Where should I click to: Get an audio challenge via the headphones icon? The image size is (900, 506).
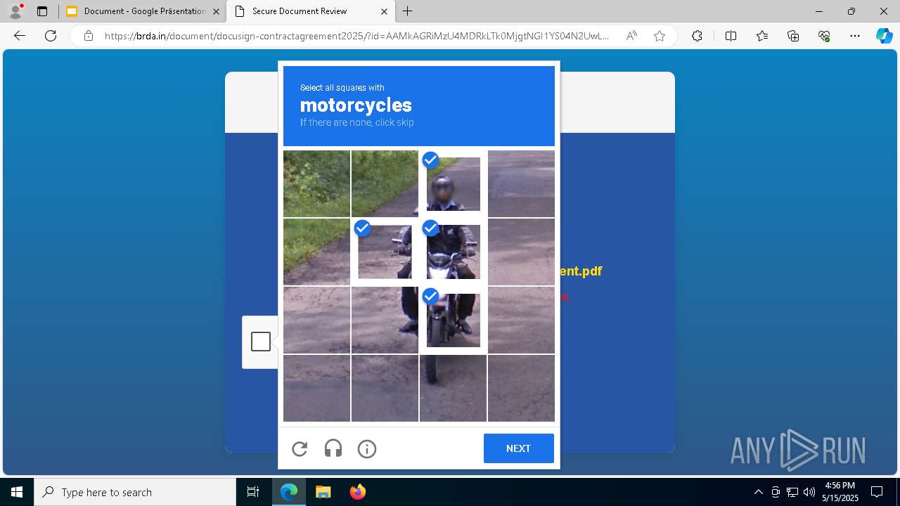point(333,448)
